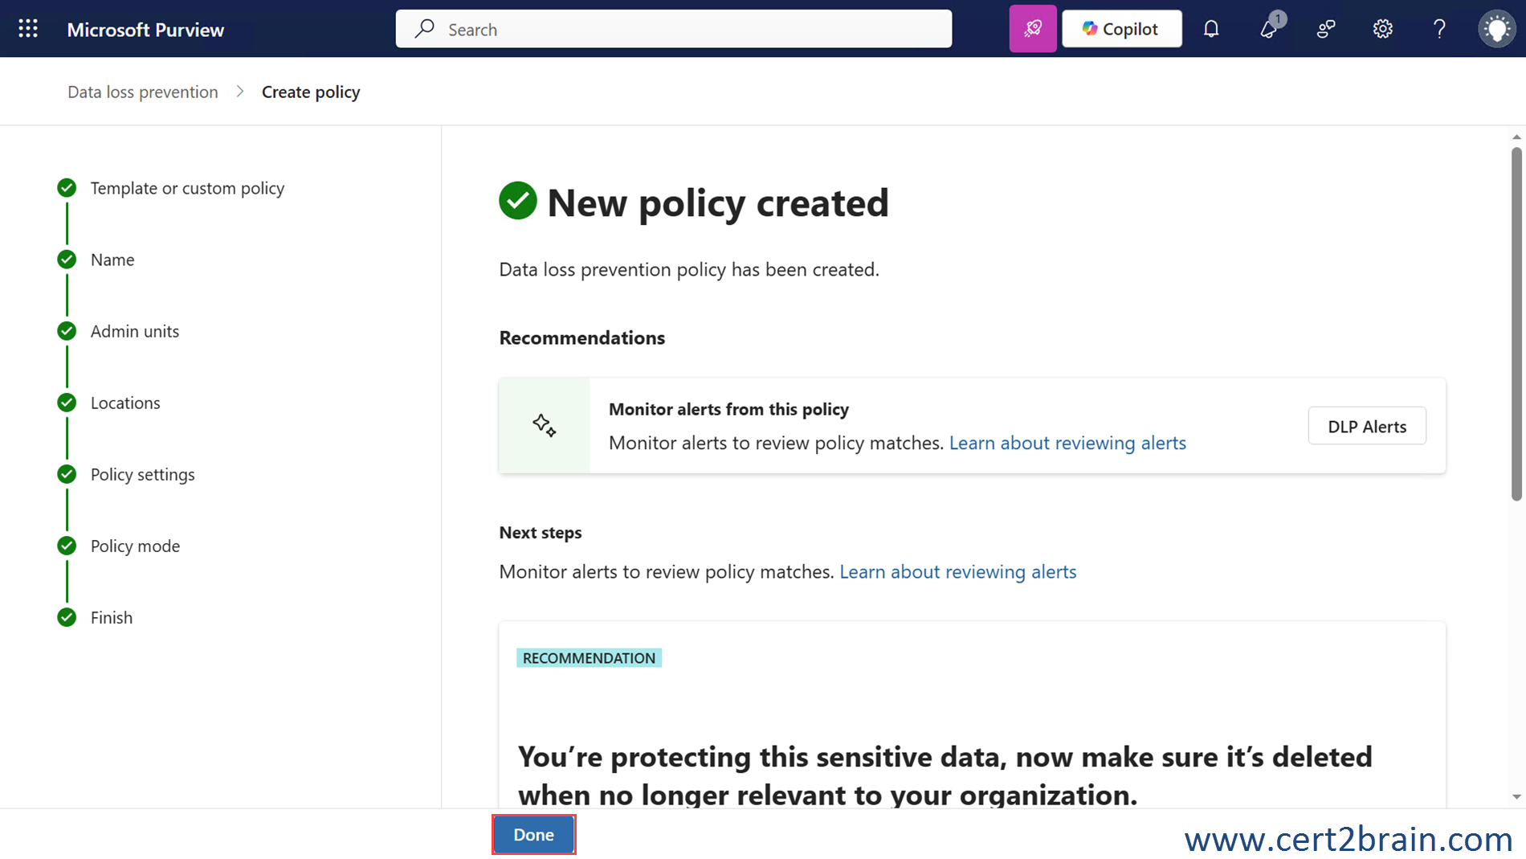Open Learn about reviewing alerts in Recommendations card
Screen dimensions: 1526x859
point(1067,443)
